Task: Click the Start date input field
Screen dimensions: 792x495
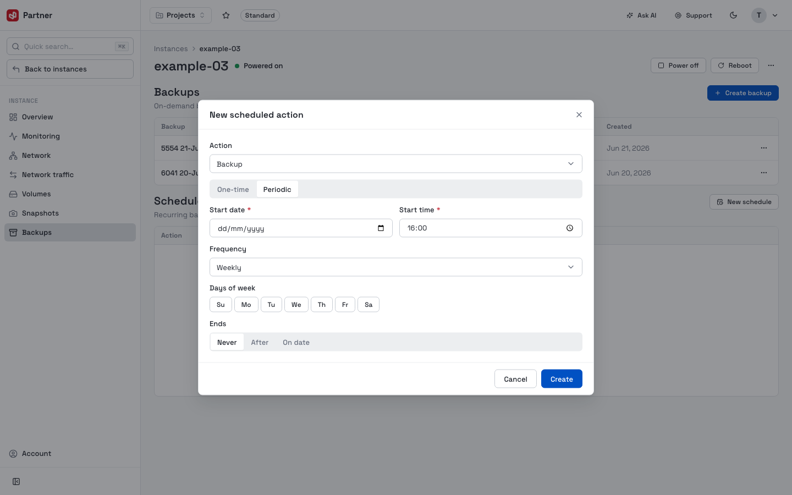Action: [x=301, y=228]
